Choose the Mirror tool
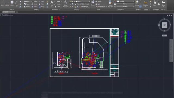This screenshot has height=98, width=174. click(34, 4)
